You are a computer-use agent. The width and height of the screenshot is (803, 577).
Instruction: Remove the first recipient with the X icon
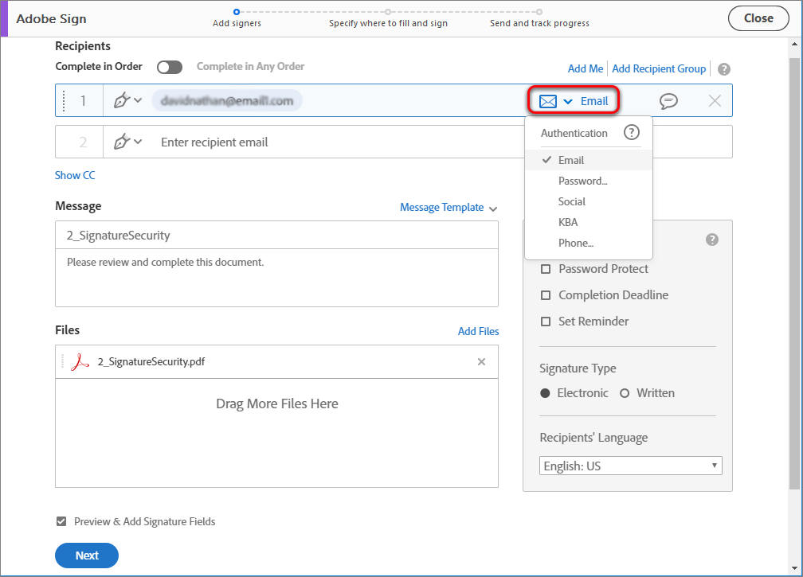point(715,100)
